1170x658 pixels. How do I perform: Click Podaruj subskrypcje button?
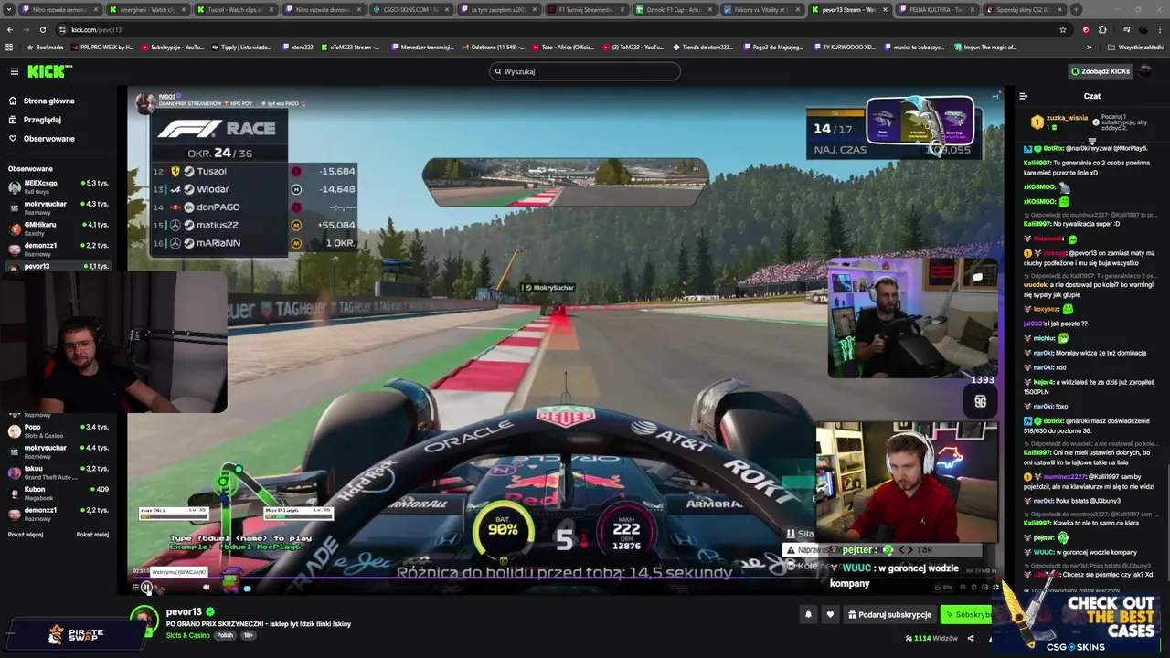889,615
